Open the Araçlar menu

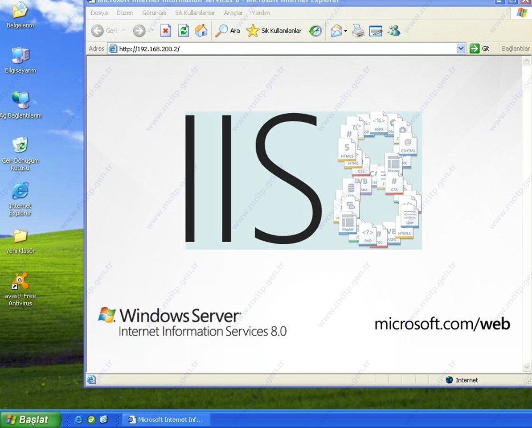pos(233,13)
